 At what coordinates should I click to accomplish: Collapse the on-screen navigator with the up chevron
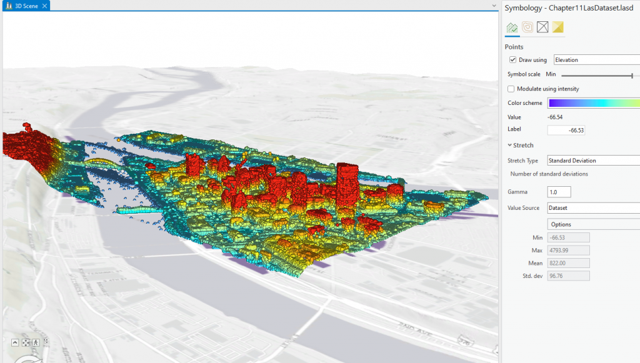click(x=15, y=342)
